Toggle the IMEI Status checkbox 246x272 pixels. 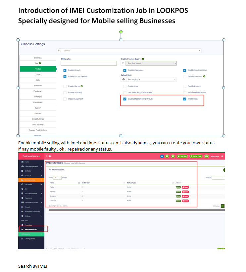click(x=184, y=99)
